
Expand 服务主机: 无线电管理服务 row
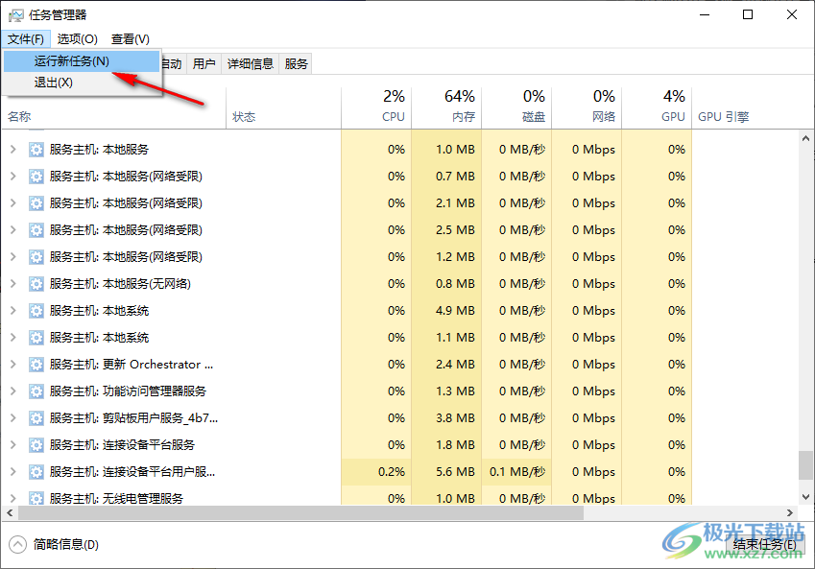13,498
